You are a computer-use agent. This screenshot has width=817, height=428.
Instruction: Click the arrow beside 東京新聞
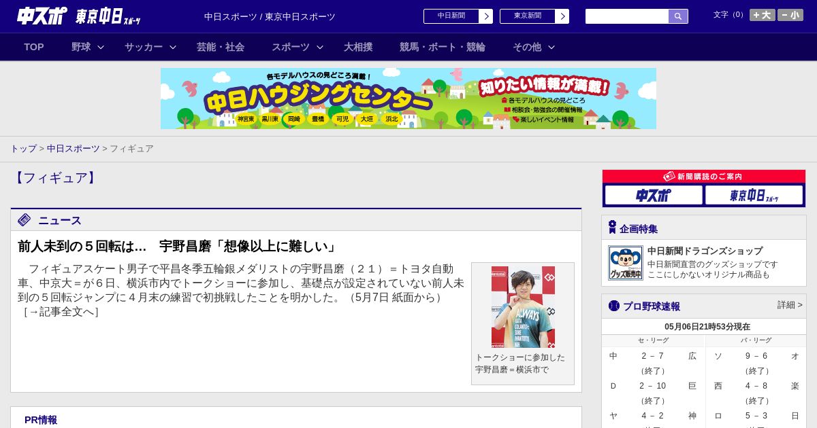click(562, 16)
